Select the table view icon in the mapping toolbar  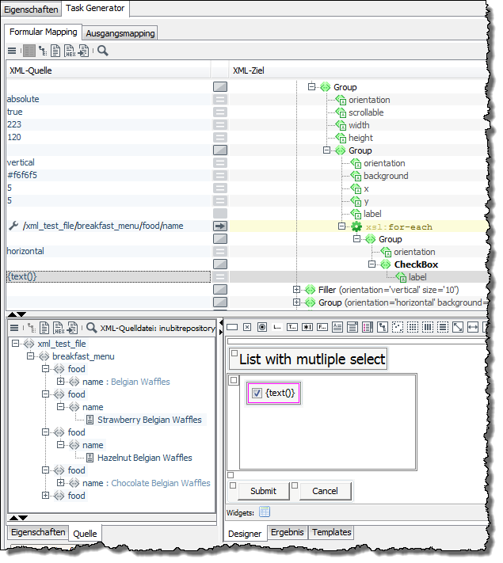[x=29, y=51]
